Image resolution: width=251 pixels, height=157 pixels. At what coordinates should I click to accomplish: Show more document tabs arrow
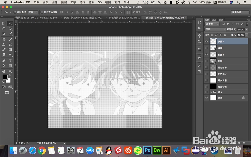(x=193, y=18)
